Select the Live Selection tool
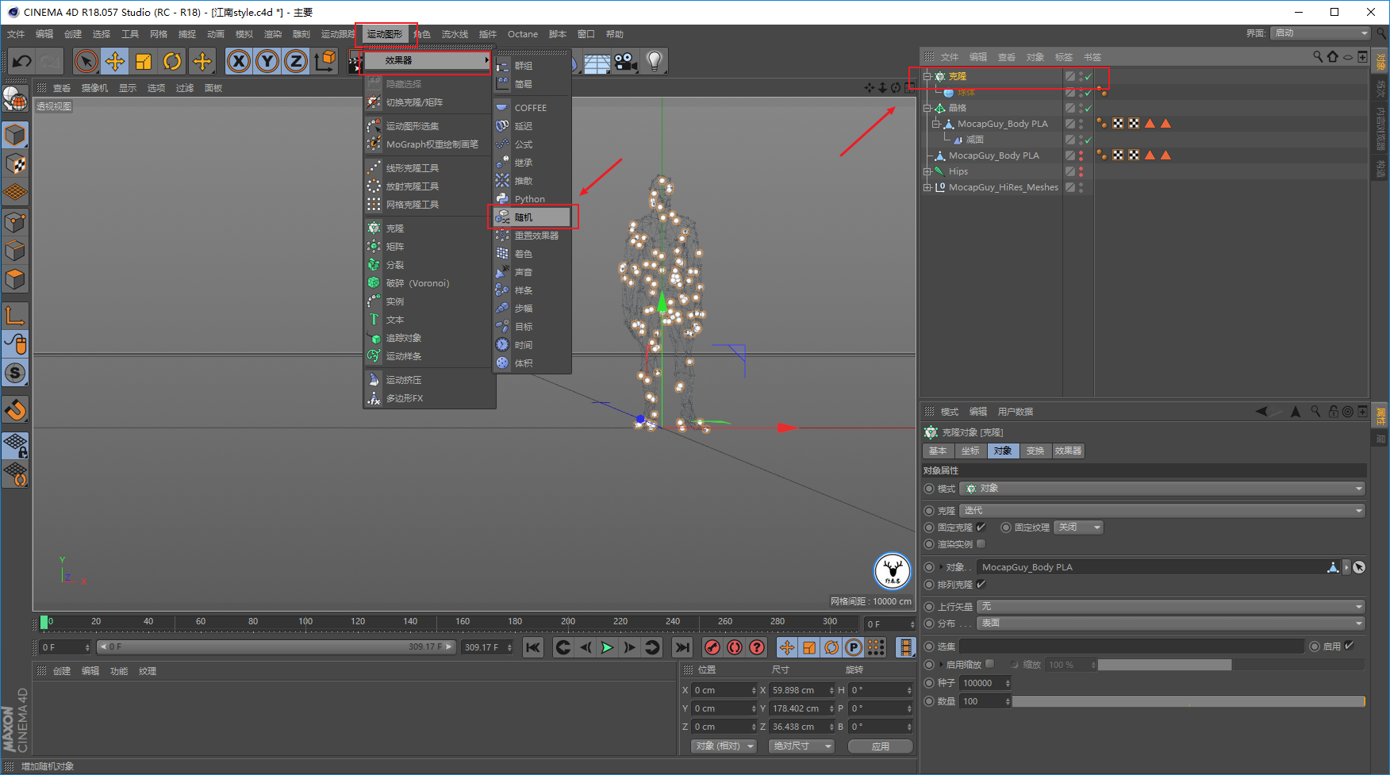 pyautogui.click(x=86, y=61)
